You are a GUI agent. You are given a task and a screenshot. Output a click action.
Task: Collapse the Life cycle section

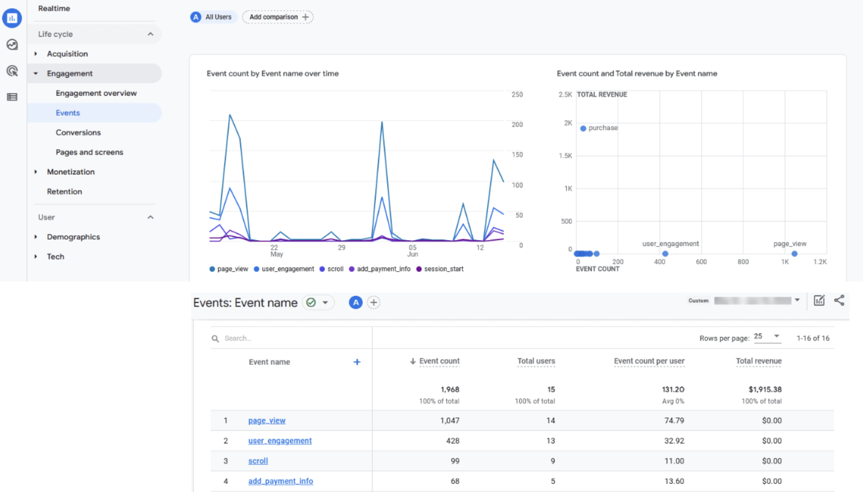150,34
